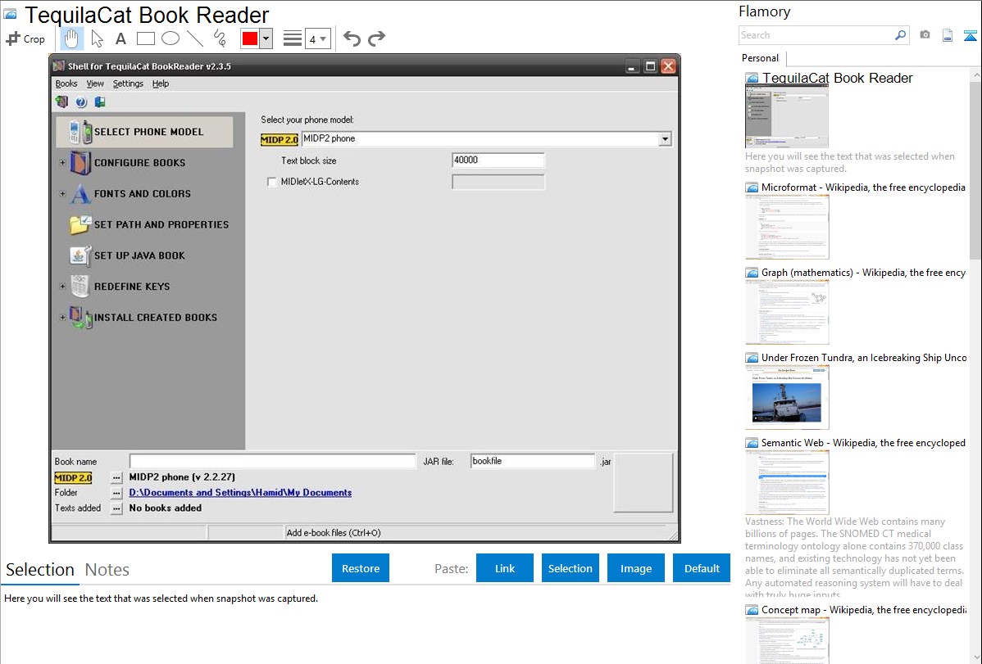Open the Fonts and Colors section
The height and width of the screenshot is (664, 982).
point(142,194)
